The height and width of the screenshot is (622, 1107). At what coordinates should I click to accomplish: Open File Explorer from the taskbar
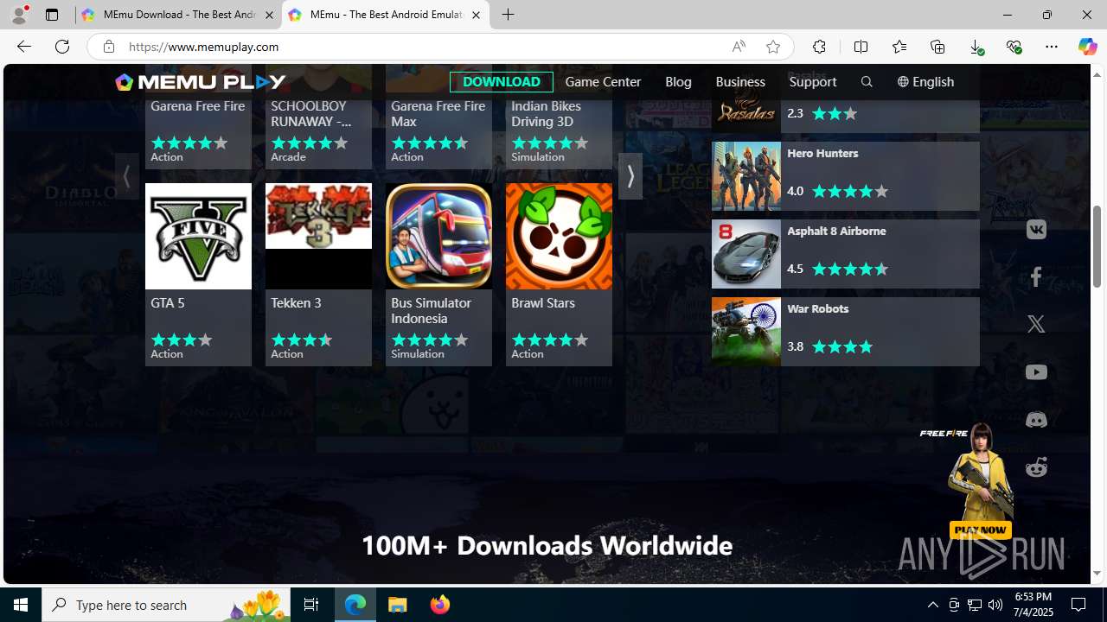pyautogui.click(x=398, y=605)
